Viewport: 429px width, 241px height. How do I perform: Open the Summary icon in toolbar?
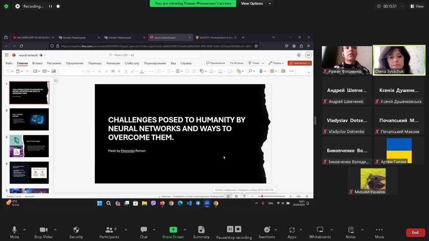coord(201,230)
